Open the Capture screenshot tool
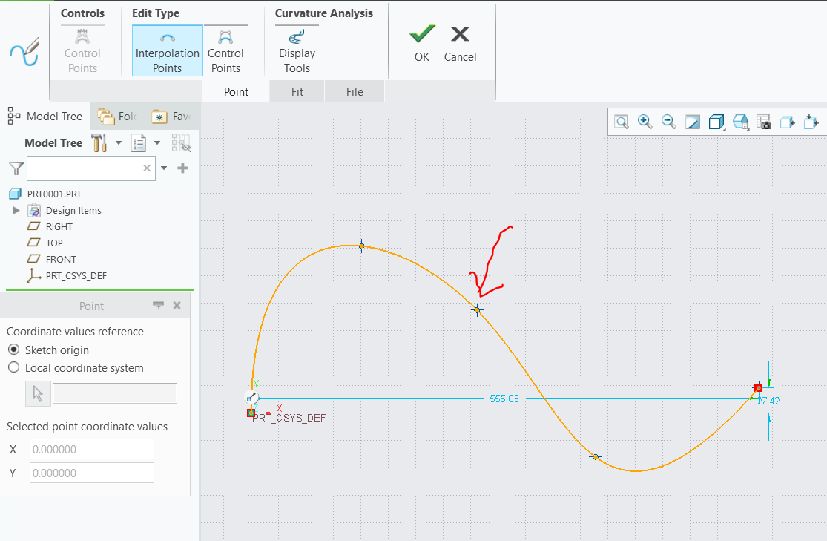Viewport: 827px width, 541px height. (763, 121)
